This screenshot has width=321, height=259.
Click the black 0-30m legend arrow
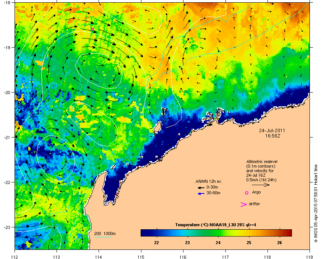click(x=201, y=187)
